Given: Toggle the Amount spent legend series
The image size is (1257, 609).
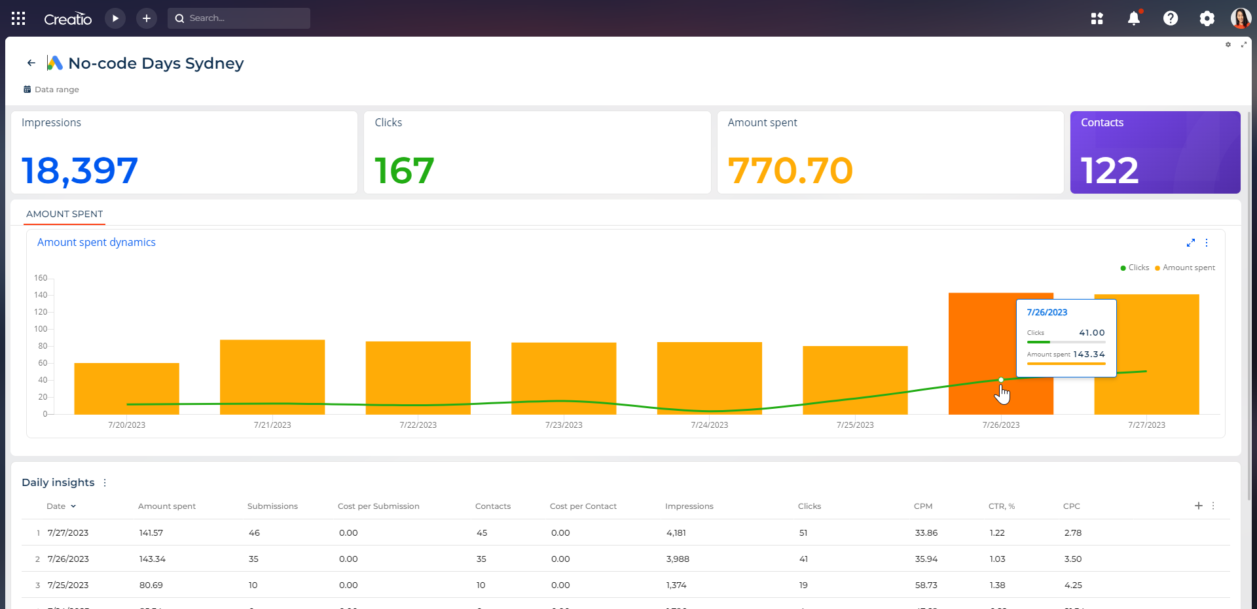Looking at the screenshot, I should pos(1185,268).
